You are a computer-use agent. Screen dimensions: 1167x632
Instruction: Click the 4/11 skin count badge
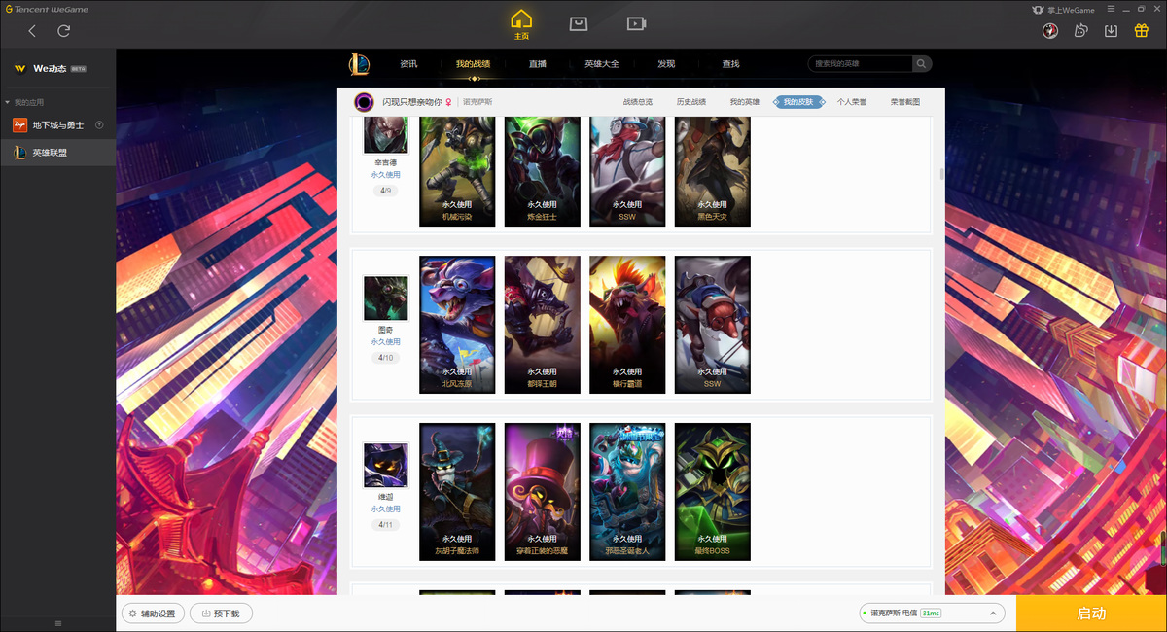pos(386,525)
